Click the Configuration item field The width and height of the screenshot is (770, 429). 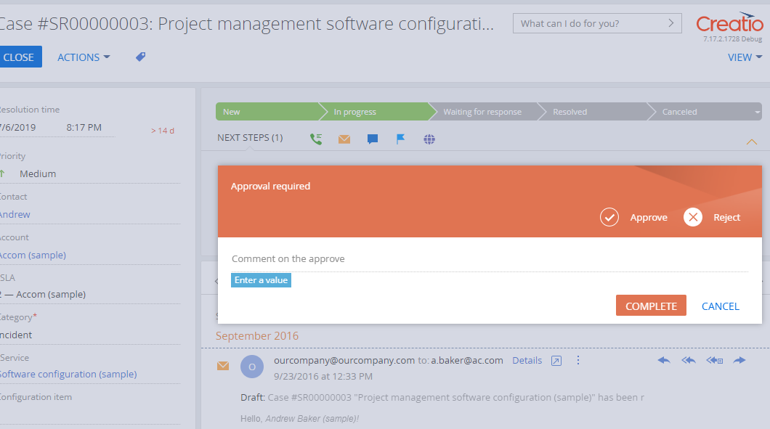90,414
